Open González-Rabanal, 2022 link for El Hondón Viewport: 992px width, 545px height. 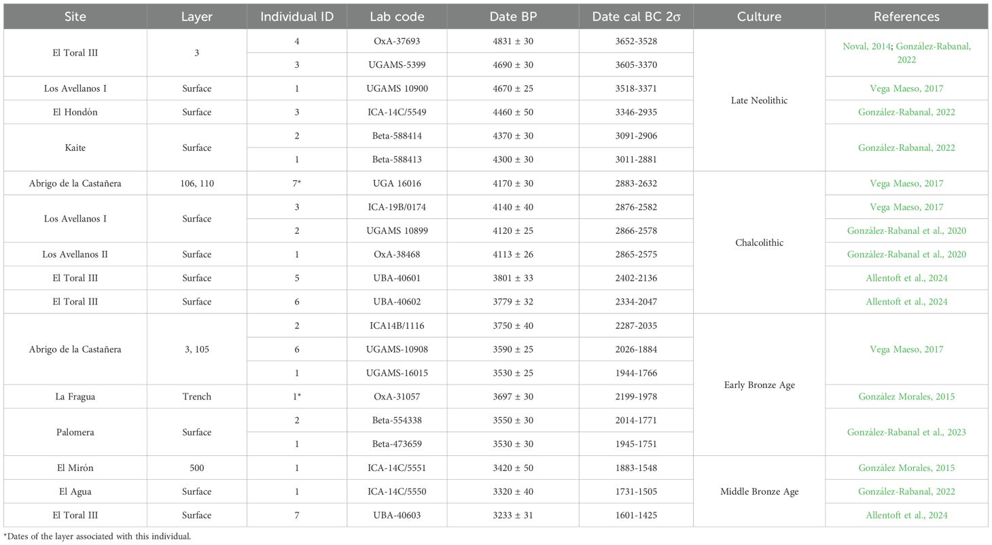(x=906, y=112)
